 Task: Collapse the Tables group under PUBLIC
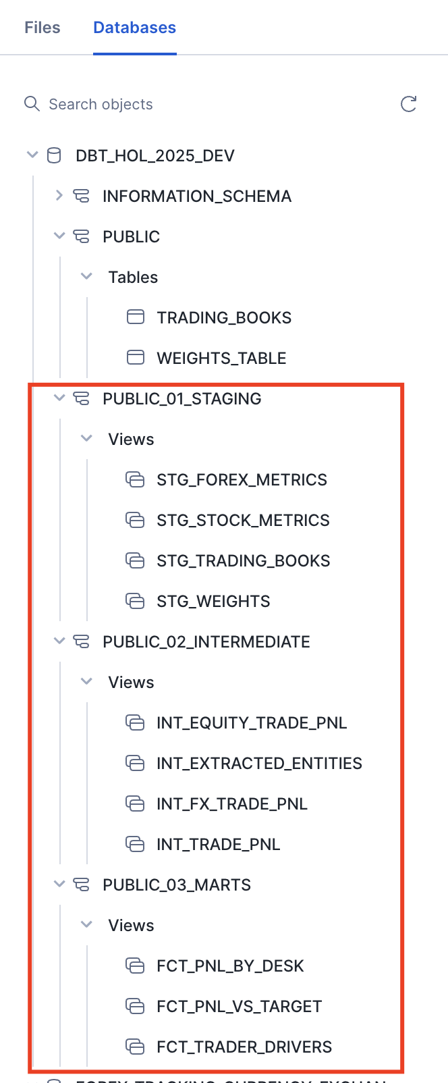point(86,276)
